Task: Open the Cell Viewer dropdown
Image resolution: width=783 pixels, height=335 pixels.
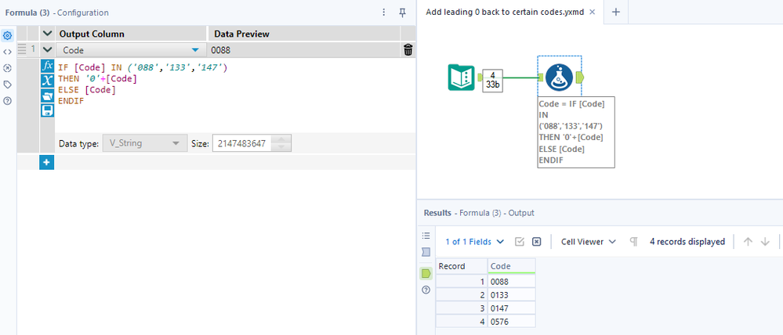Action: (589, 242)
